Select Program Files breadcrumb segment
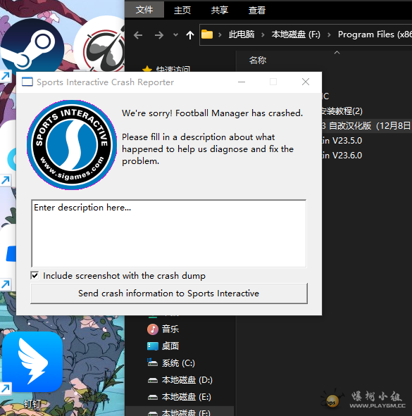 coord(375,34)
